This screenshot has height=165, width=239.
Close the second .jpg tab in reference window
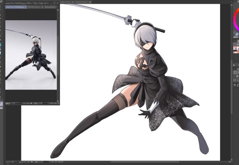point(43,7)
